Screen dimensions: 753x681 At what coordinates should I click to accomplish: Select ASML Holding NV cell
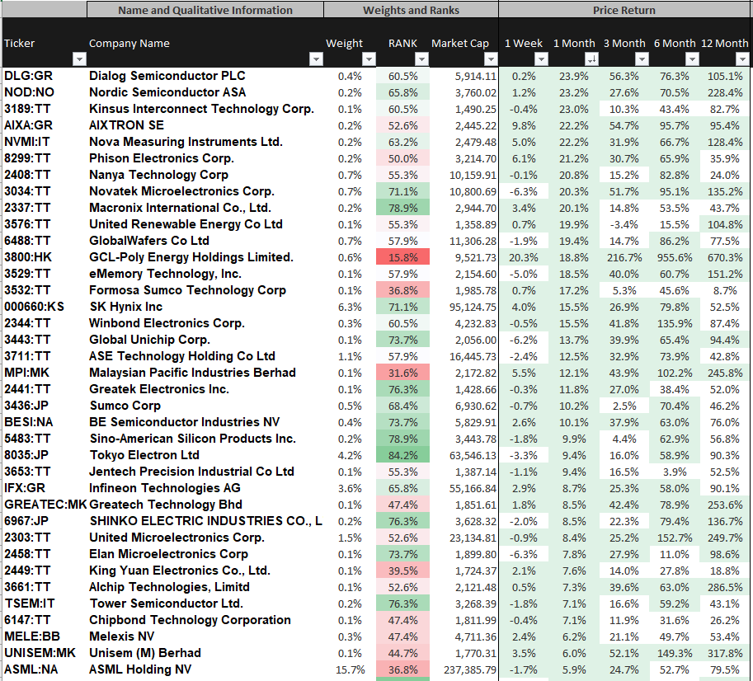pos(205,669)
